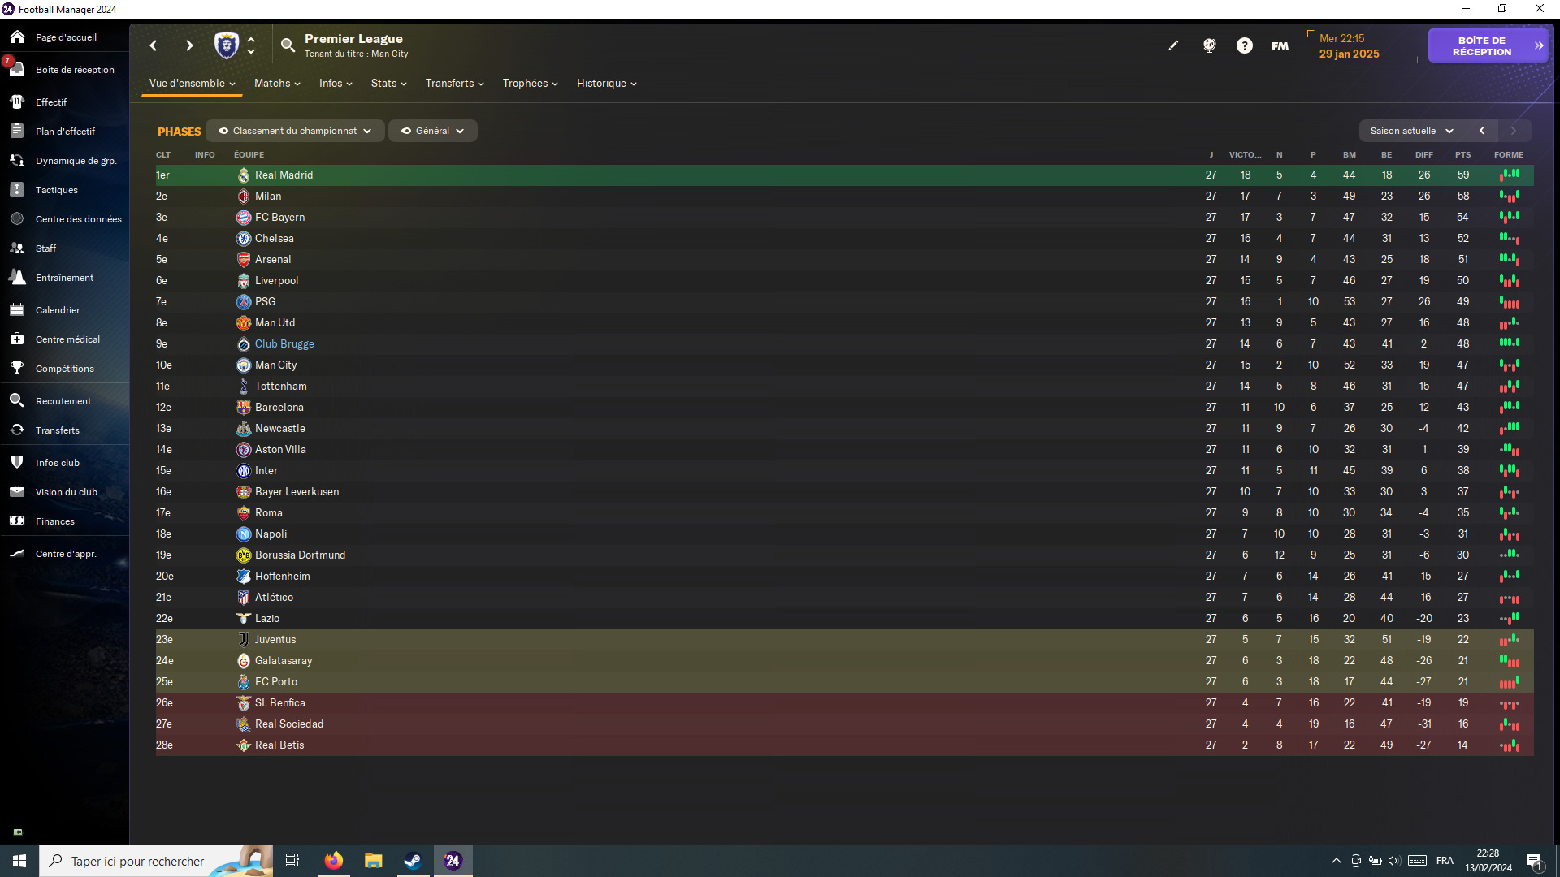Select the Vue d'ensemble tab
1560x877 pixels.
(x=192, y=84)
